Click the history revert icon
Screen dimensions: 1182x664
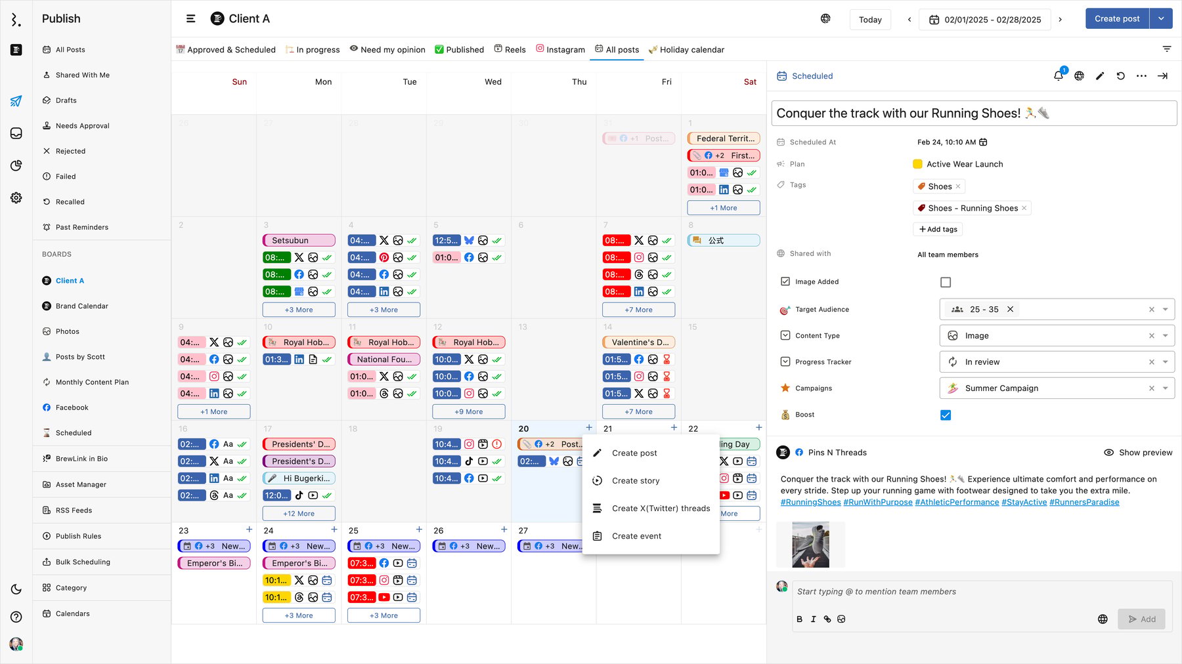click(1121, 76)
